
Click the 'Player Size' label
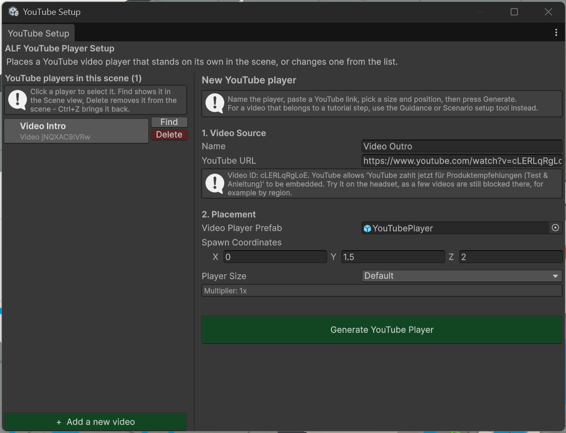224,276
